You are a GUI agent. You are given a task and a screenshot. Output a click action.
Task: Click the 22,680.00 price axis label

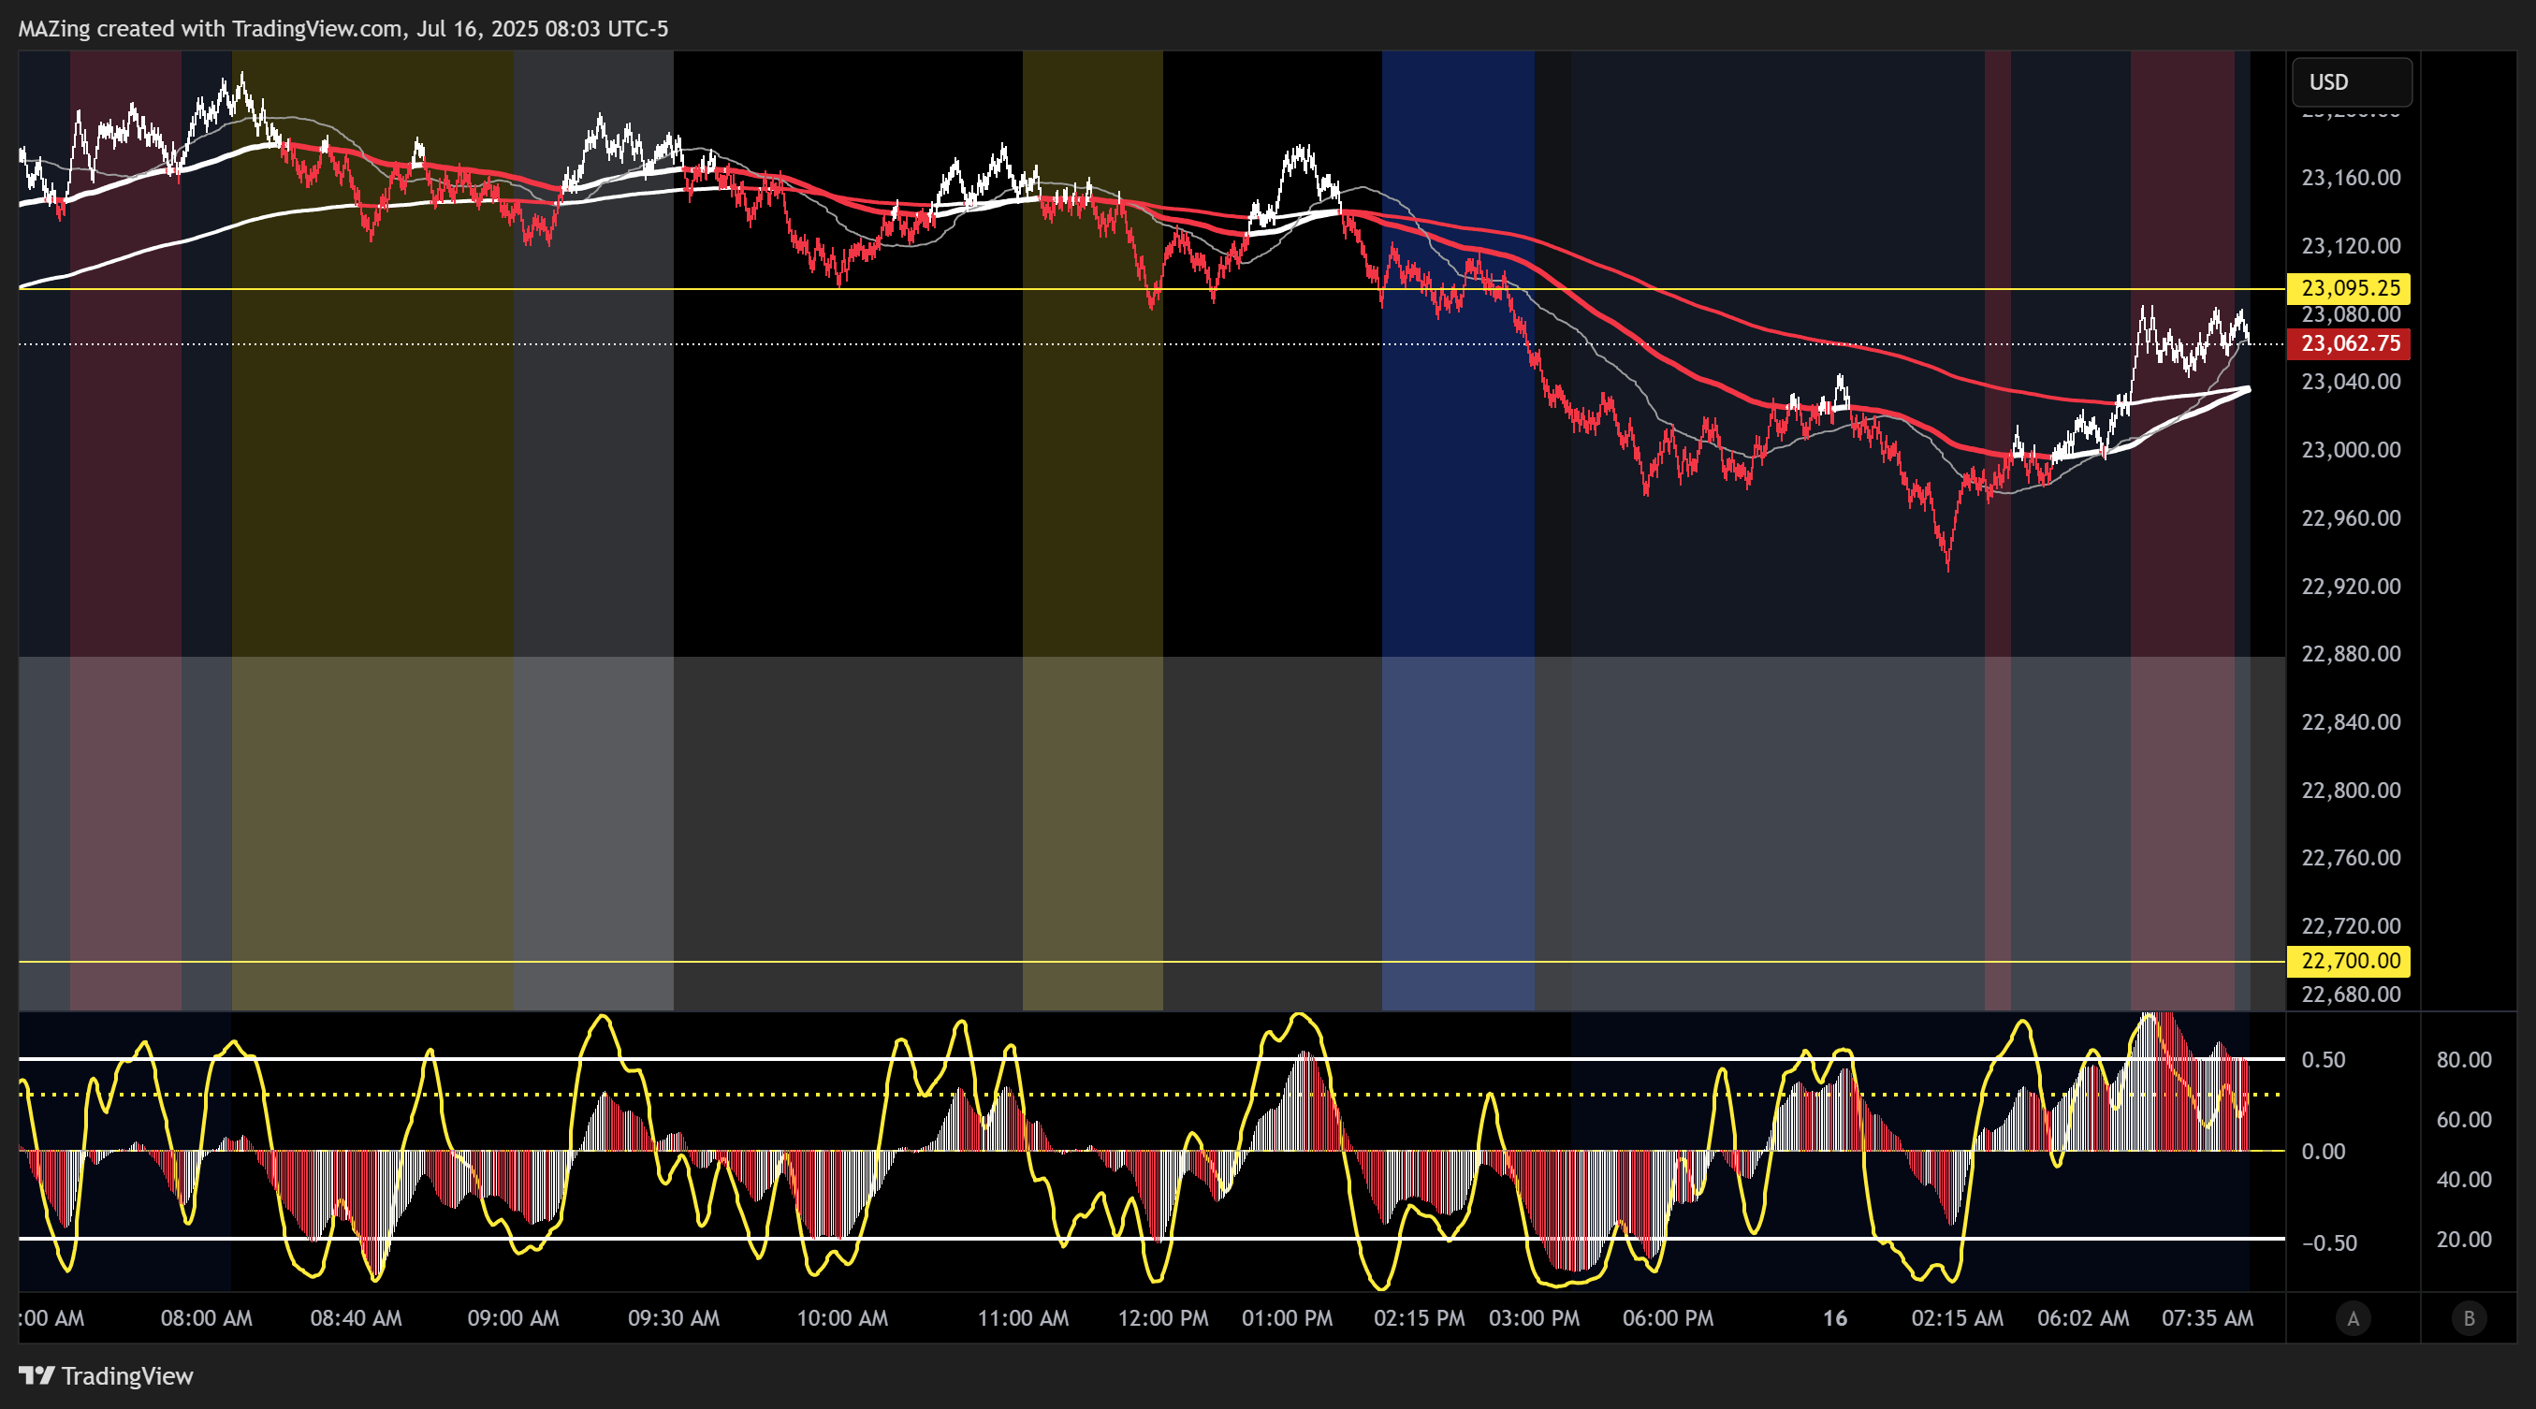tap(2350, 995)
